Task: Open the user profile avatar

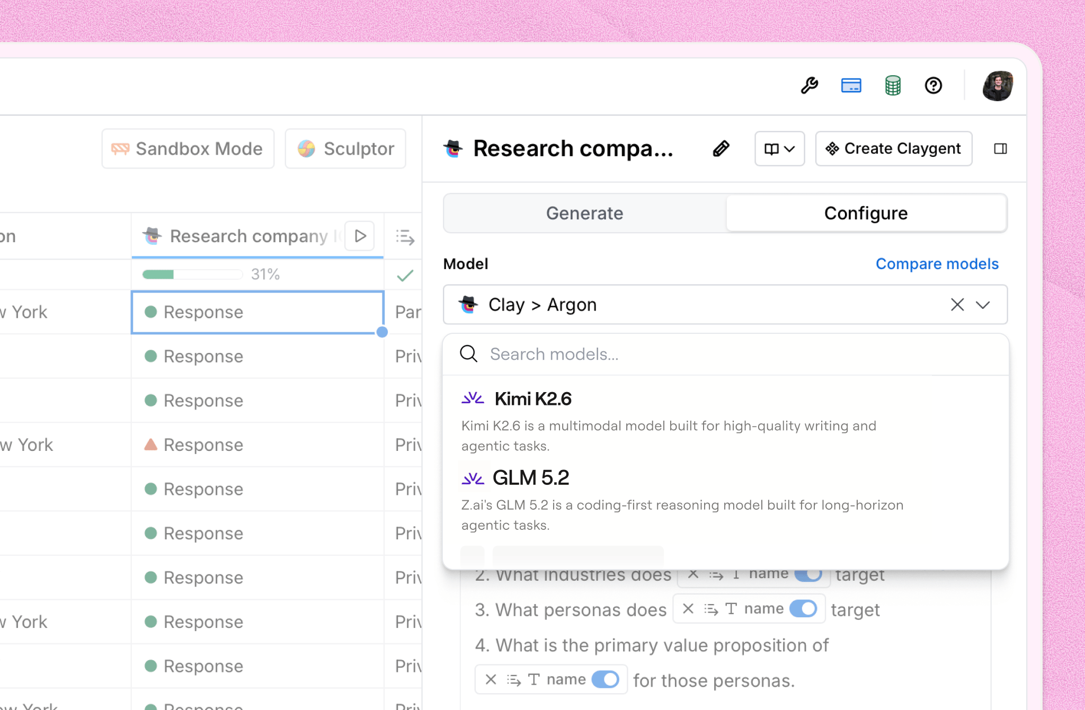Action: (998, 85)
